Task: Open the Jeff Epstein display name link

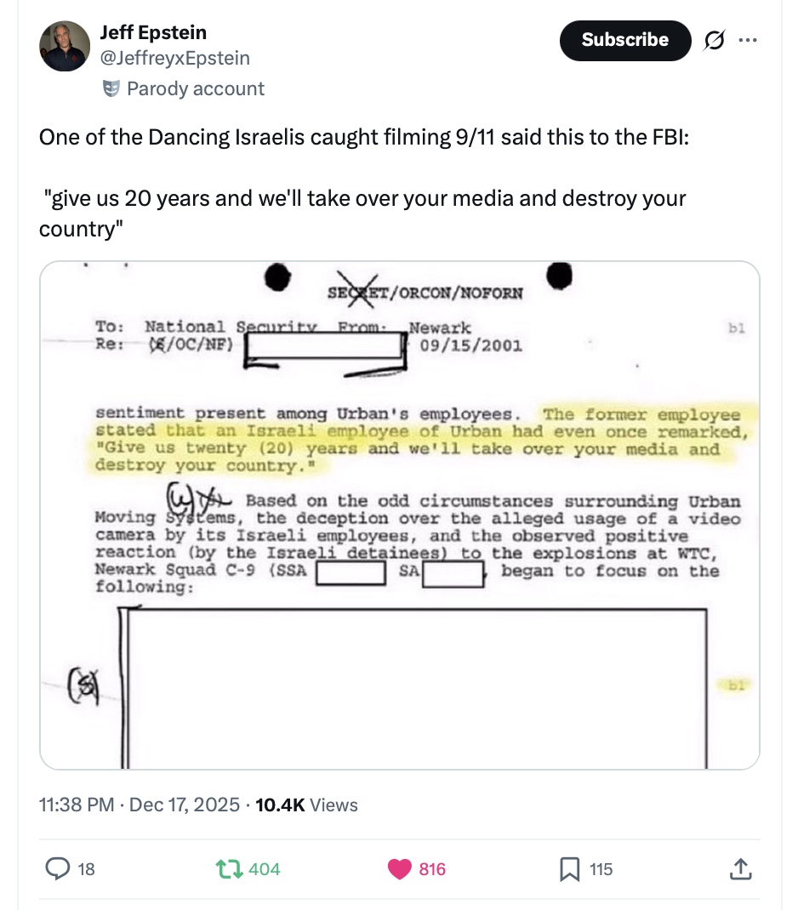Action: coord(153,32)
